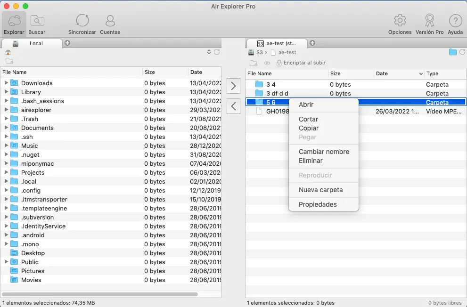Refresh the local pane

click(x=217, y=52)
